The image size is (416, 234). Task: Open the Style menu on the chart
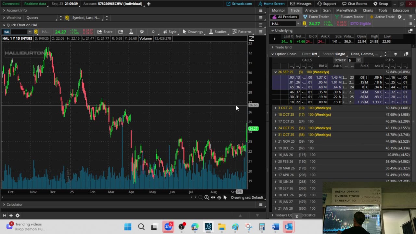170,32
